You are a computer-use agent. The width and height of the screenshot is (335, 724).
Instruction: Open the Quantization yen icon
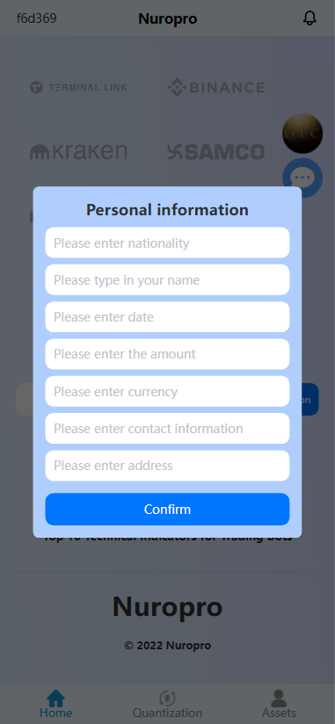(167, 699)
